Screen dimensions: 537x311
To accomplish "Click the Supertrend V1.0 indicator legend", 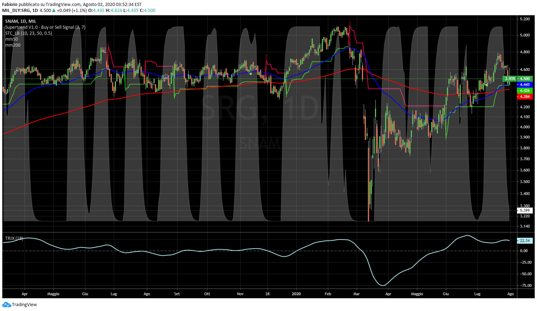I will point(45,27).
